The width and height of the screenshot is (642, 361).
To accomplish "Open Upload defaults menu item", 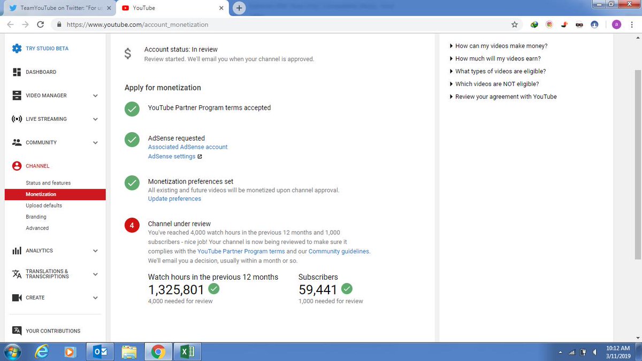I will pos(44,205).
